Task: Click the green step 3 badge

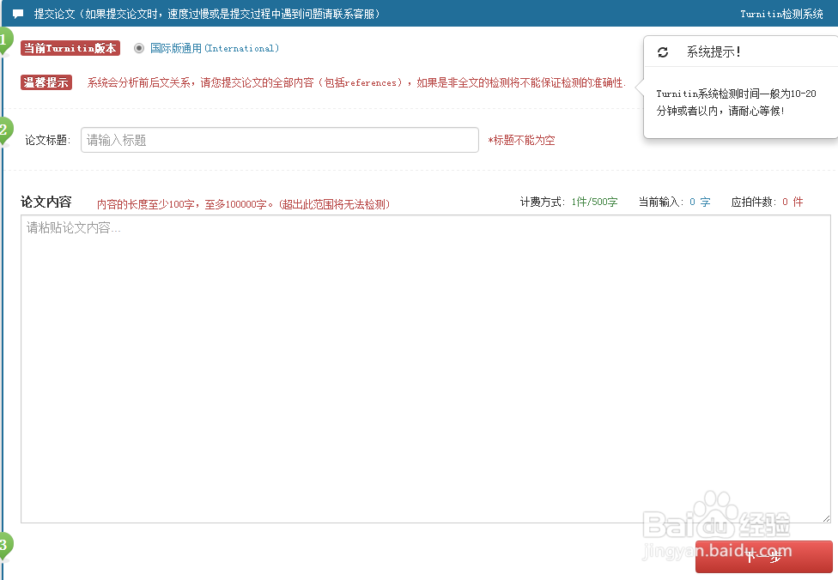Action: coord(3,546)
